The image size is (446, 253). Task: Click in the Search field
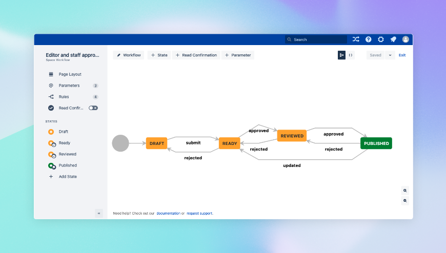pyautogui.click(x=316, y=39)
